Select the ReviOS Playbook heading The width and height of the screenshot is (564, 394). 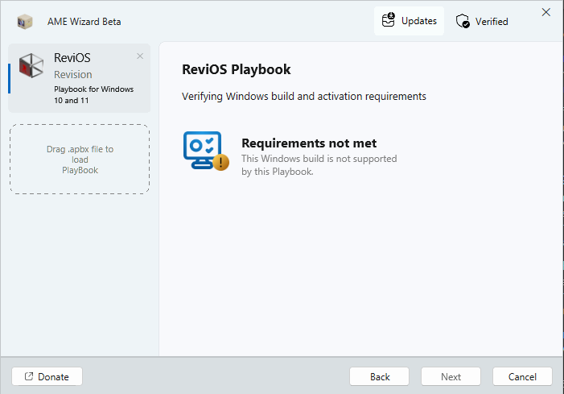237,69
